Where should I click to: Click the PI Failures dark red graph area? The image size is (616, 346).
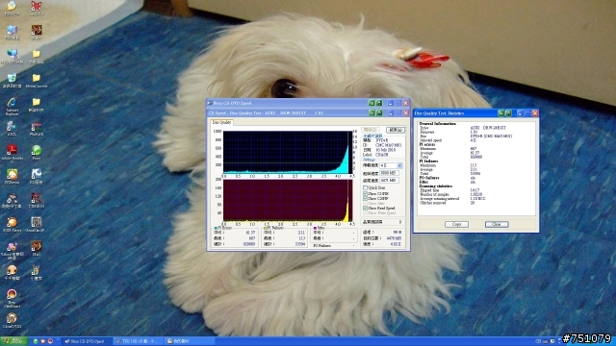tap(288, 201)
